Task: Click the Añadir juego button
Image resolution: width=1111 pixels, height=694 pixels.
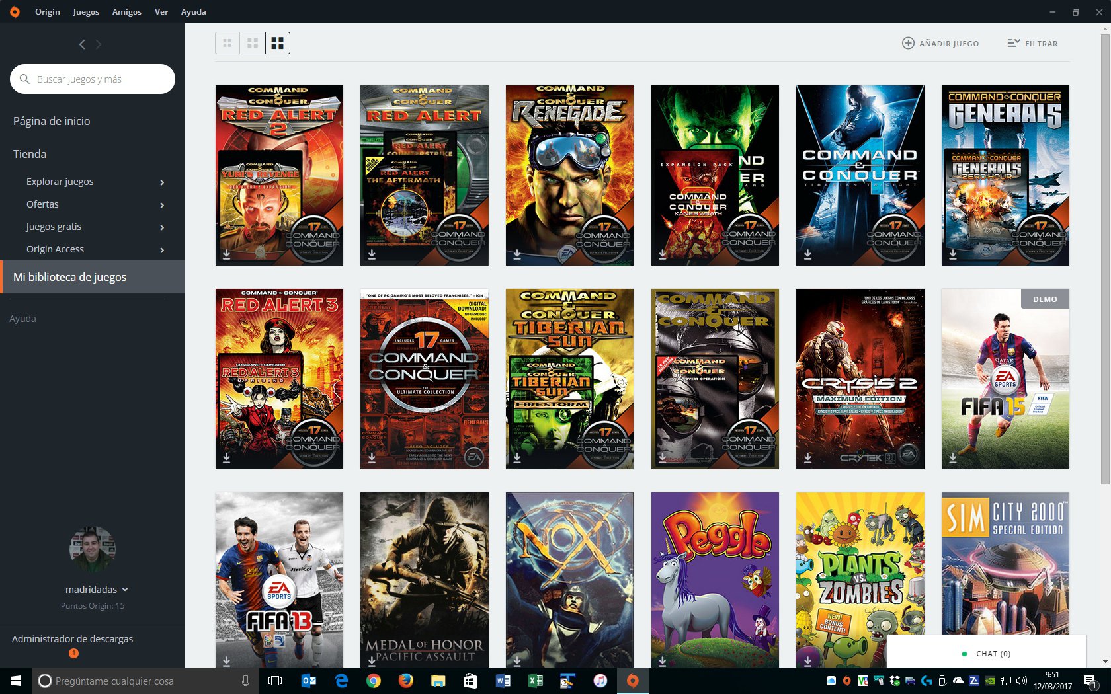Action: point(940,43)
